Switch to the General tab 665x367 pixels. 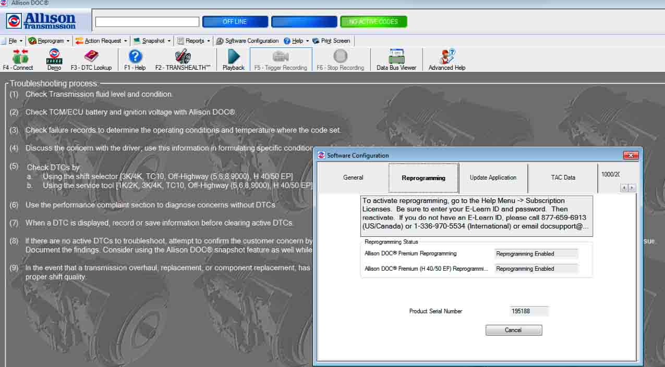tap(353, 178)
